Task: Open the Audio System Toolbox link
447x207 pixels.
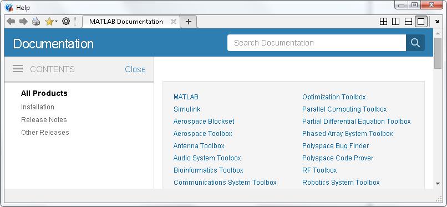Action: point(207,158)
